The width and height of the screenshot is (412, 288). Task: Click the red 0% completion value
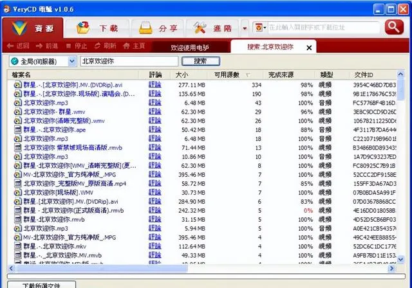point(308,211)
